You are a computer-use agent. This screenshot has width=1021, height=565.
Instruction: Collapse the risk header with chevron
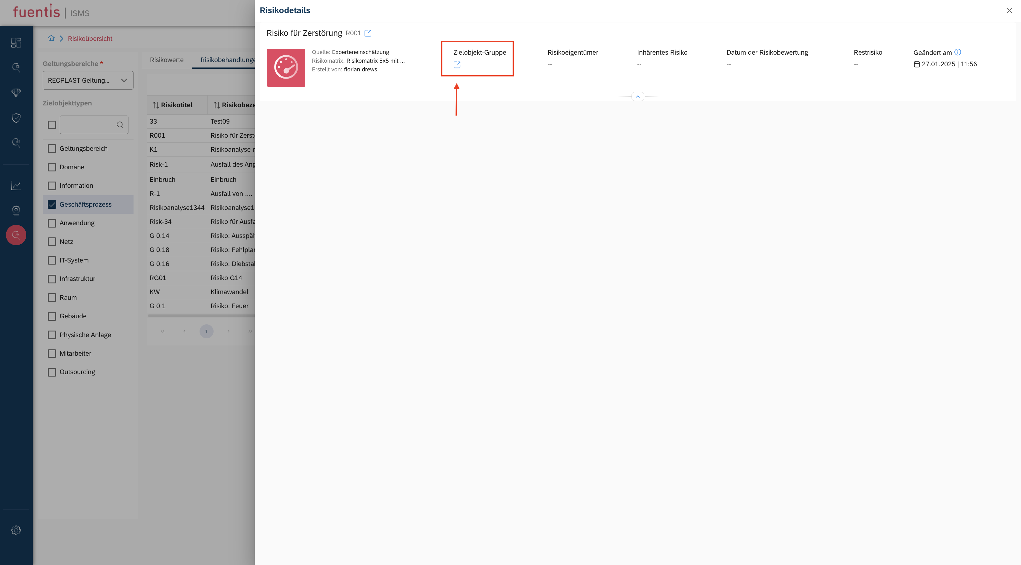(637, 97)
